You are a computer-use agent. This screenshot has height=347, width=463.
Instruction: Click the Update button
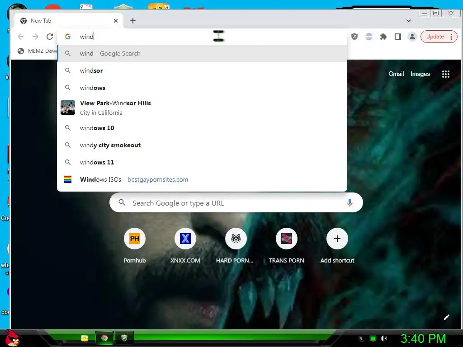click(x=435, y=37)
